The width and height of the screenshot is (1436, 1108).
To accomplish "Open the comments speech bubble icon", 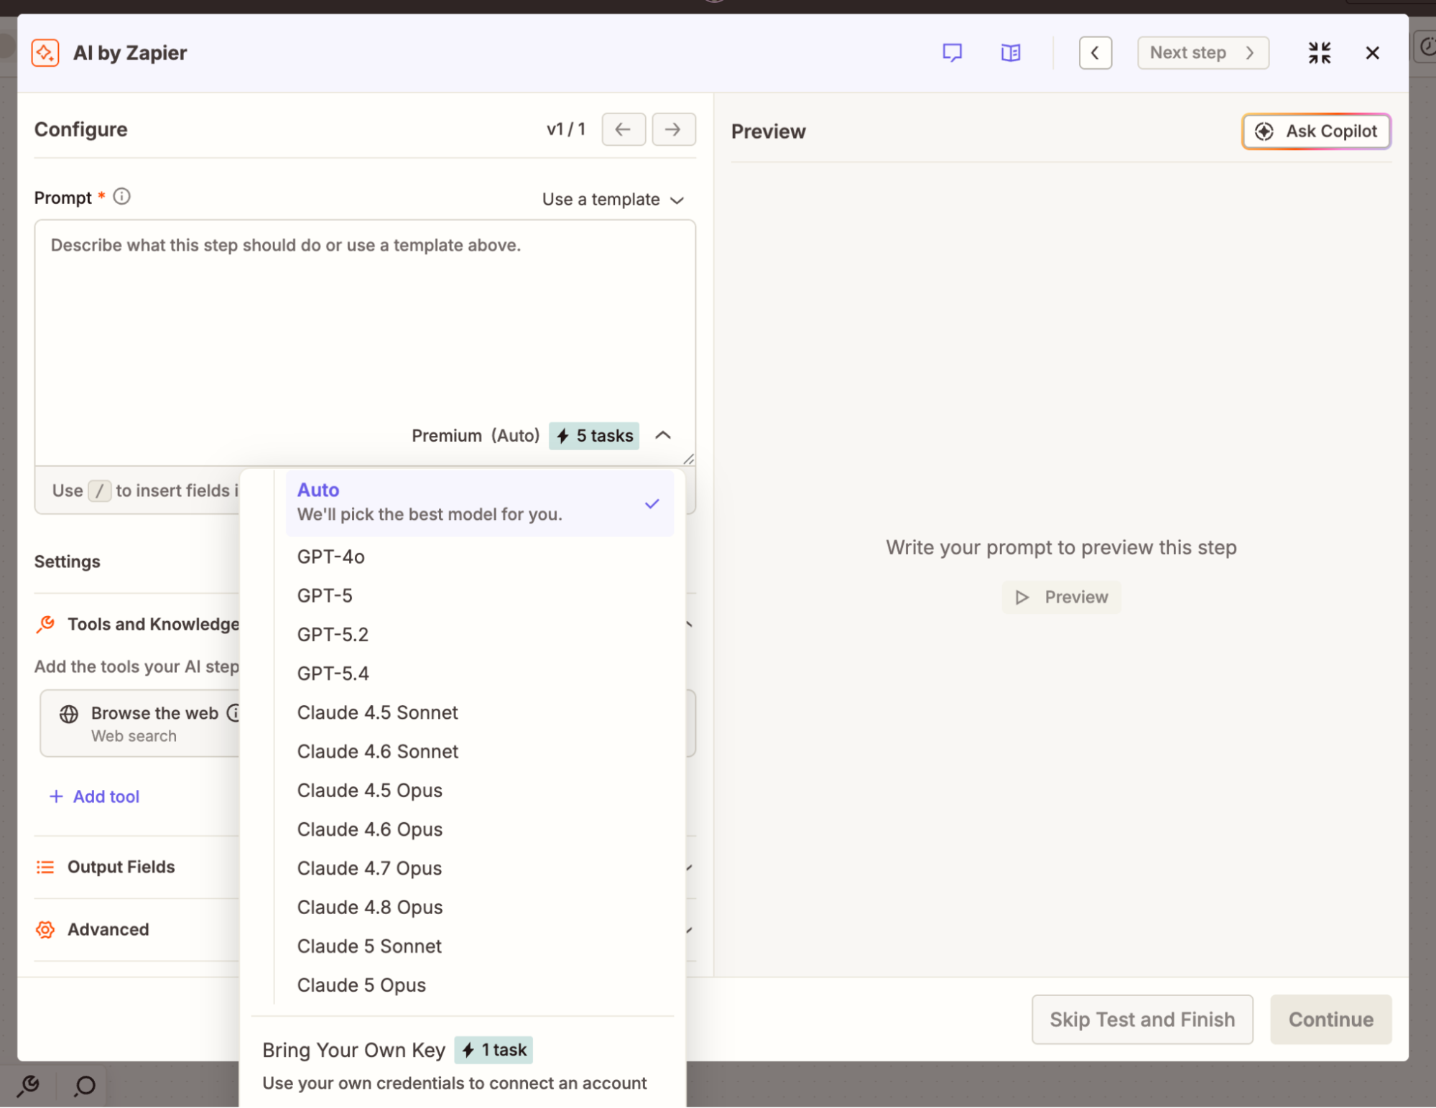I will coord(952,53).
